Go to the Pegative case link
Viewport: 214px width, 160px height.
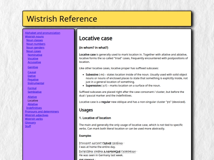tap(33, 79)
